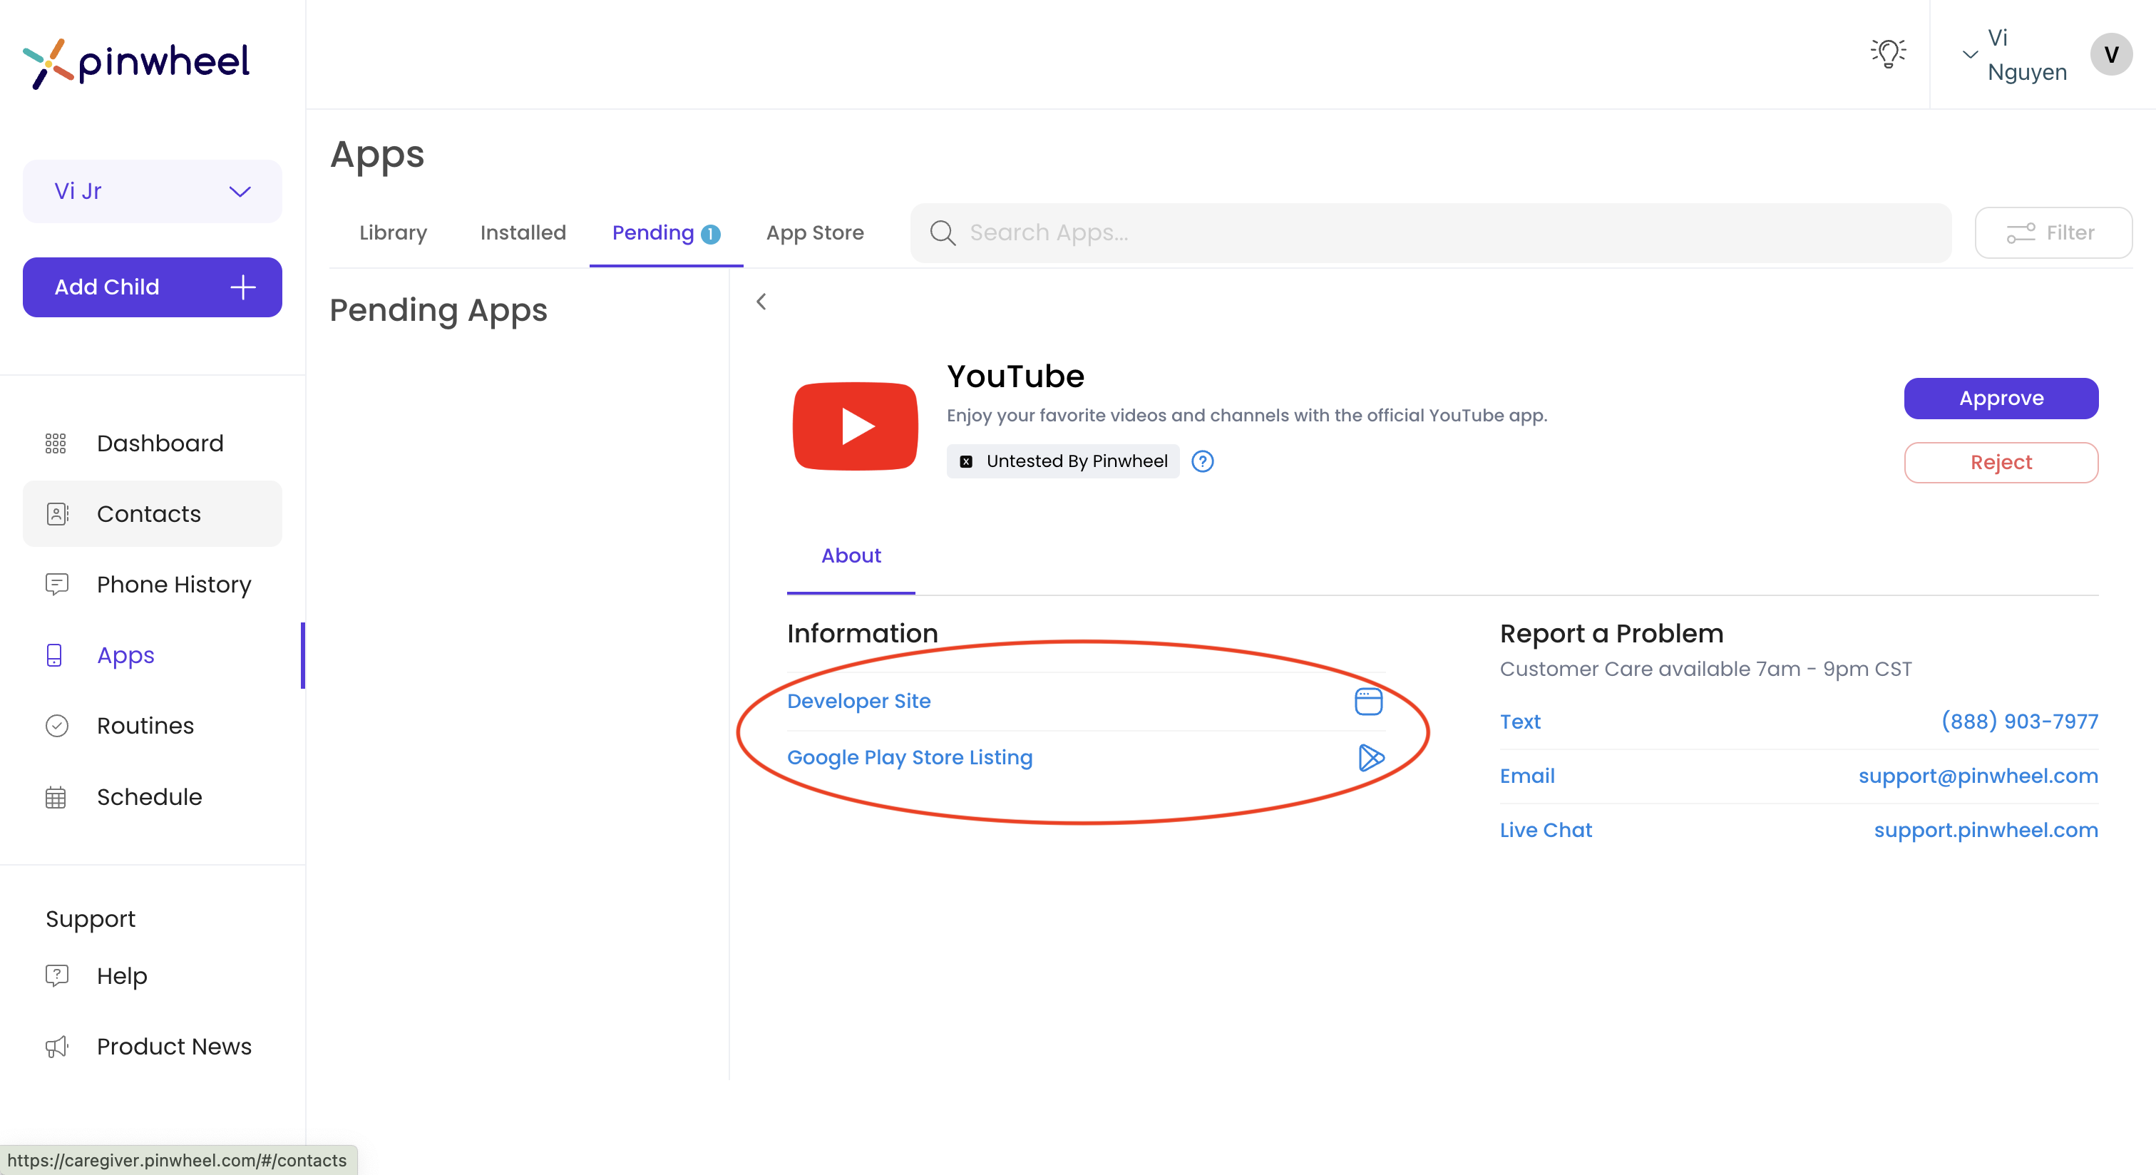Open Contacts using its sidebar icon

(x=56, y=513)
